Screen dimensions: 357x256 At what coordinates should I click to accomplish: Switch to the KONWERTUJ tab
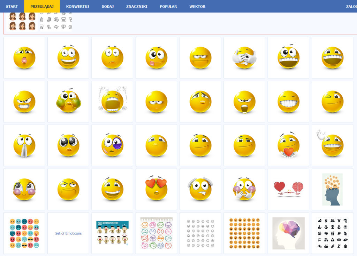click(x=77, y=6)
